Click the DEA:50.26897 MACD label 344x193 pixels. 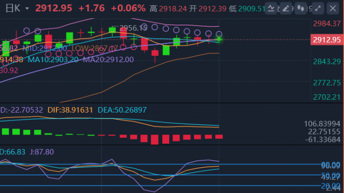(x=122, y=110)
